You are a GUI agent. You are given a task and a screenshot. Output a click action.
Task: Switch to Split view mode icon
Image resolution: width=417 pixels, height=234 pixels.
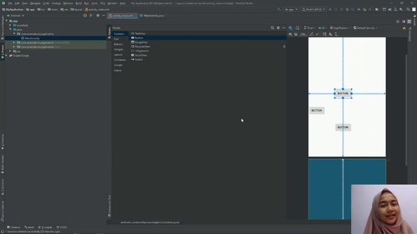tap(404, 21)
